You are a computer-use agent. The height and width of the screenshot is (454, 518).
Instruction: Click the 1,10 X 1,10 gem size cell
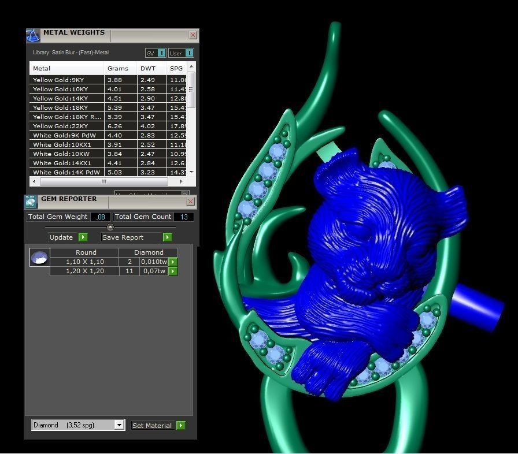coord(84,262)
